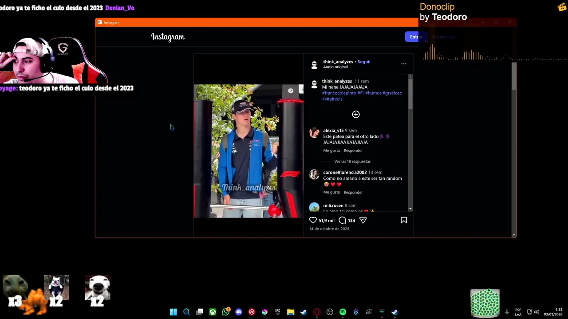Click the reel video to play or pause it

point(248,151)
